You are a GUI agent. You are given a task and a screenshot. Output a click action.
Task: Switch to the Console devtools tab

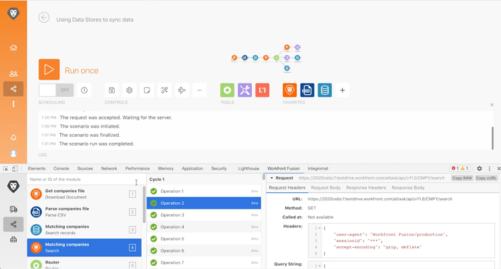tap(61, 168)
